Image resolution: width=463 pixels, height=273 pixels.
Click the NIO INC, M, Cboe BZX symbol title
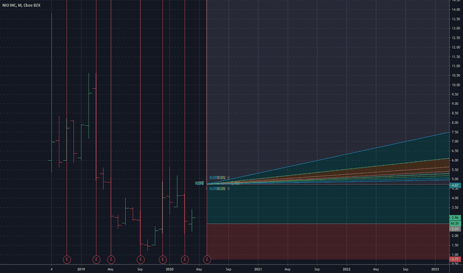[21, 5]
